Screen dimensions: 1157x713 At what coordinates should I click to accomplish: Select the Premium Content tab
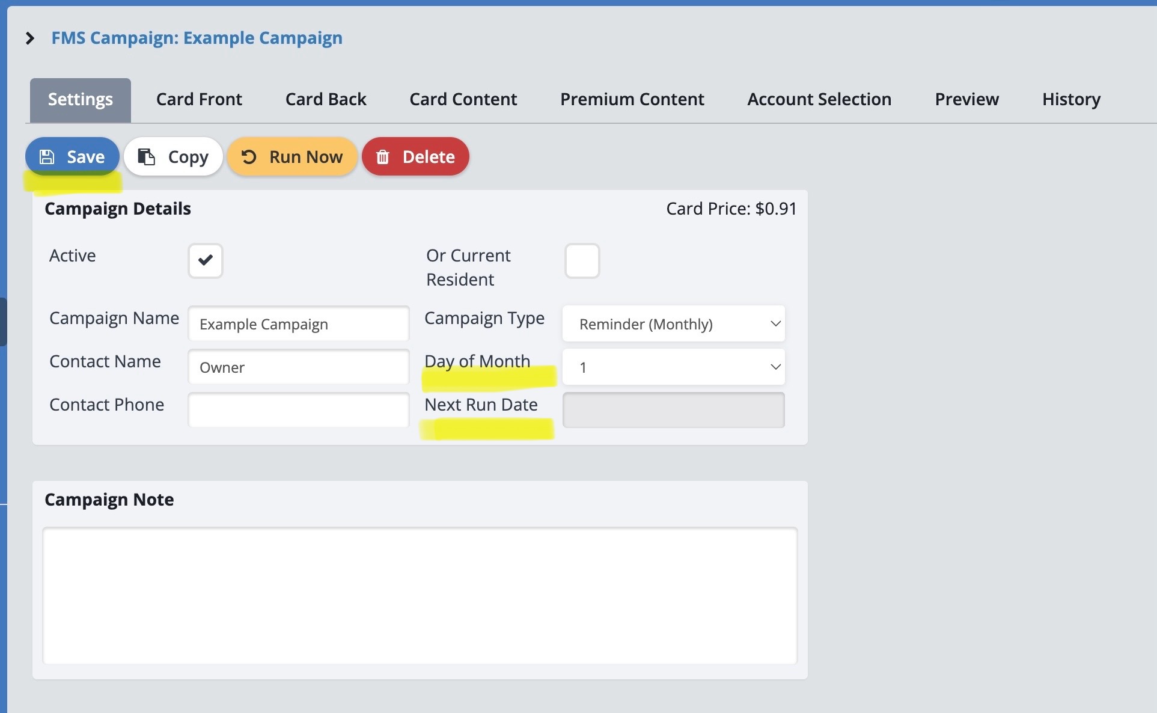tap(632, 99)
